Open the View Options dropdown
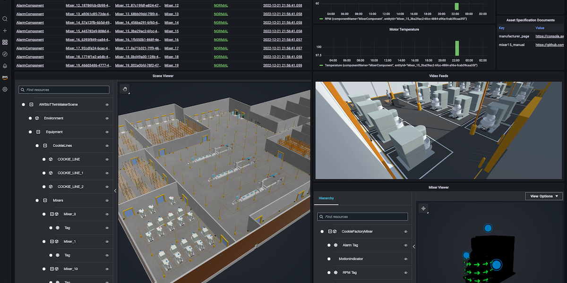Screen dimensions: 567x283 544,196
